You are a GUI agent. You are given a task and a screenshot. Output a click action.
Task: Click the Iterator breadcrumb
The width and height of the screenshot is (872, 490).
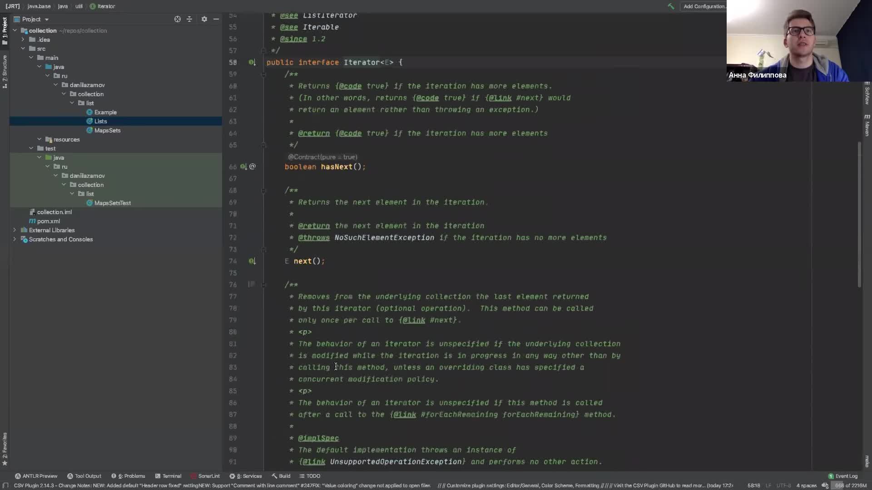point(103,6)
